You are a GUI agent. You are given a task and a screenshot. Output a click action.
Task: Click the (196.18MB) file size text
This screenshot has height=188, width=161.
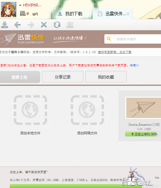[x=144, y=129]
